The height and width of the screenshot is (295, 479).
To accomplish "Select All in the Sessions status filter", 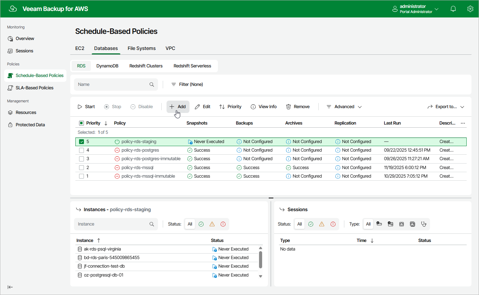I will pyautogui.click(x=299, y=224).
